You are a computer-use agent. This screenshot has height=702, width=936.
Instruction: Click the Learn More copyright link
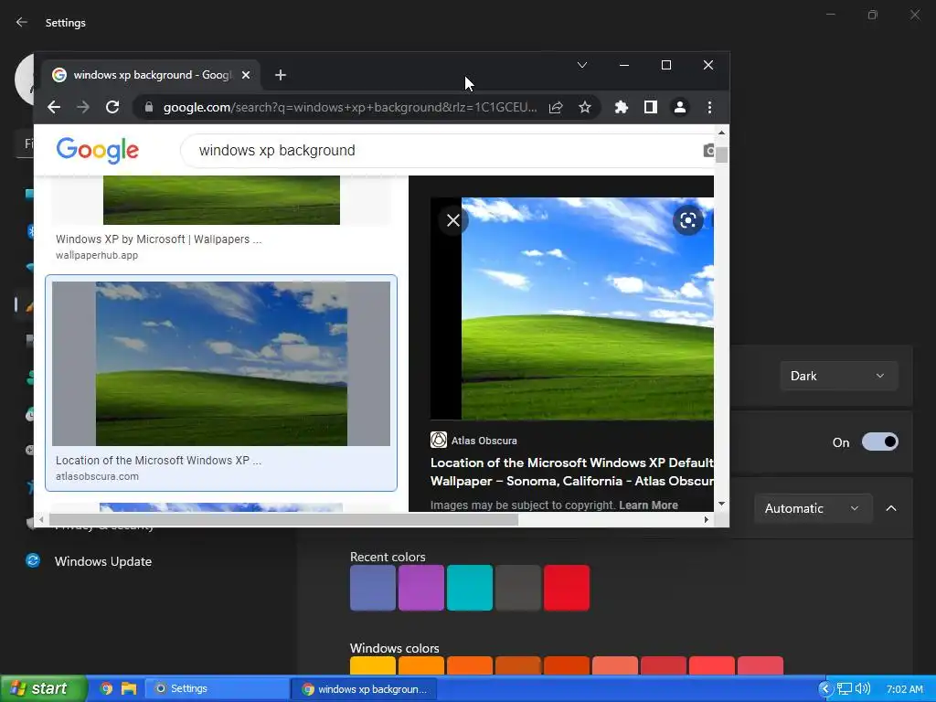tap(648, 505)
